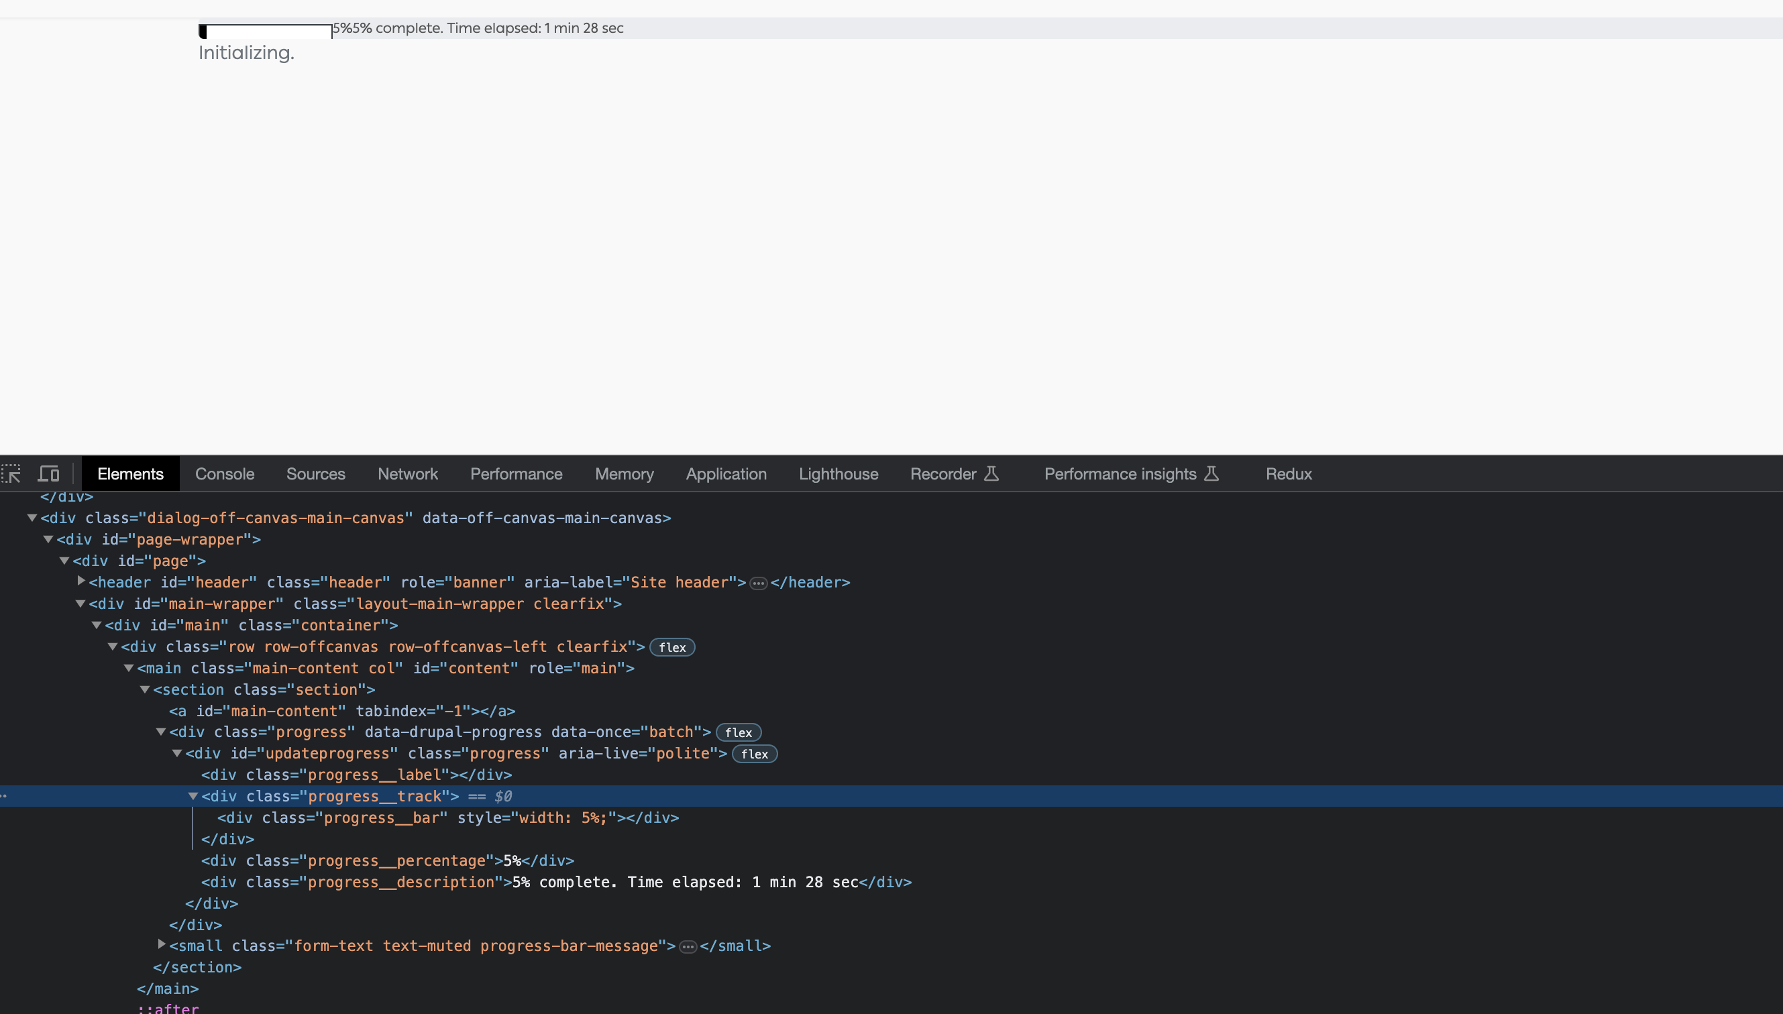
Task: Switch to the Console tab
Action: pyautogui.click(x=224, y=474)
